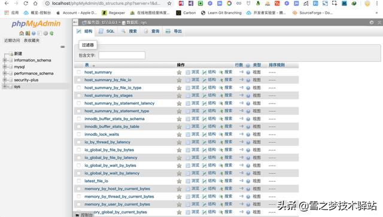383x217 pixels.
Task: Open browser home page button
Action: 35,4
